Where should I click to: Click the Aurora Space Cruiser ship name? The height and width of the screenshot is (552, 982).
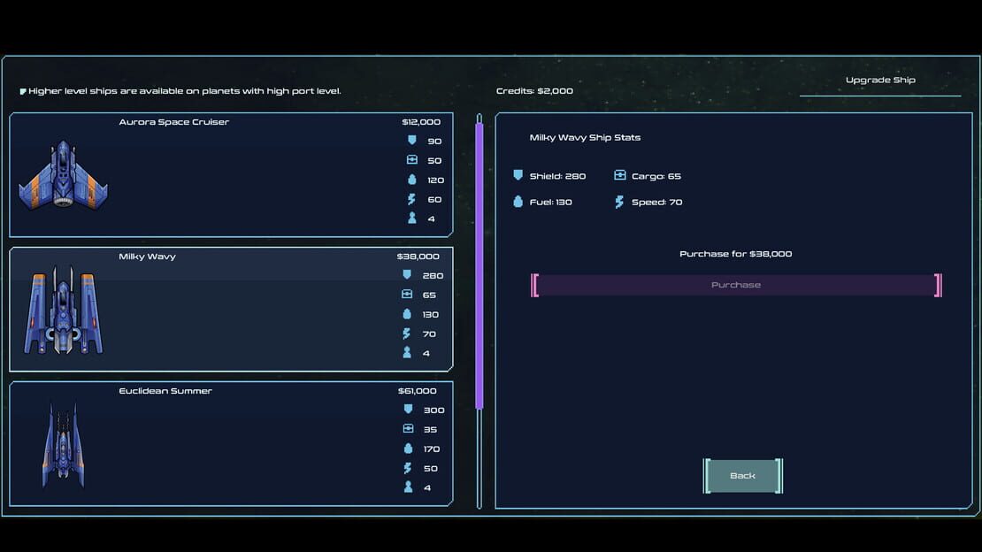pos(174,121)
